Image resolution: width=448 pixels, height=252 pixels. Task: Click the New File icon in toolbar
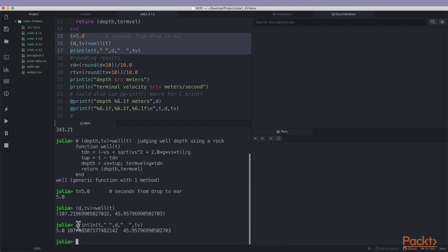(6, 17)
